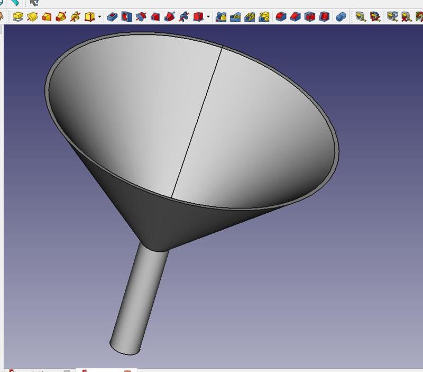Select the Subtractive Loft tool
Viewport: 423px width, 372px height.
(155, 17)
